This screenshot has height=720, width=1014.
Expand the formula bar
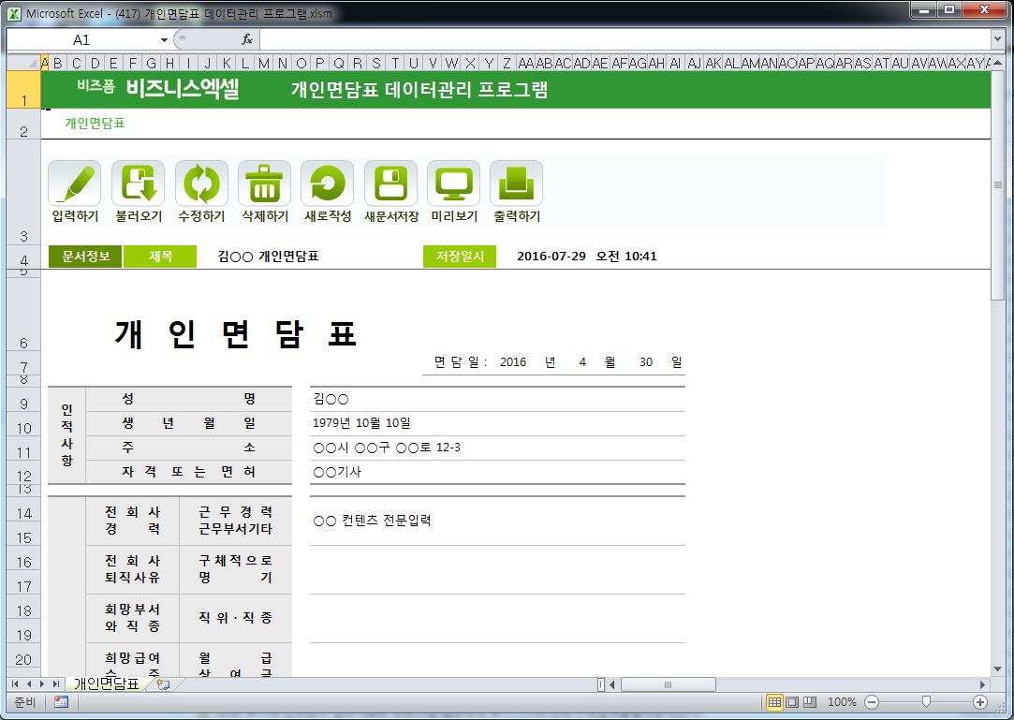997,39
